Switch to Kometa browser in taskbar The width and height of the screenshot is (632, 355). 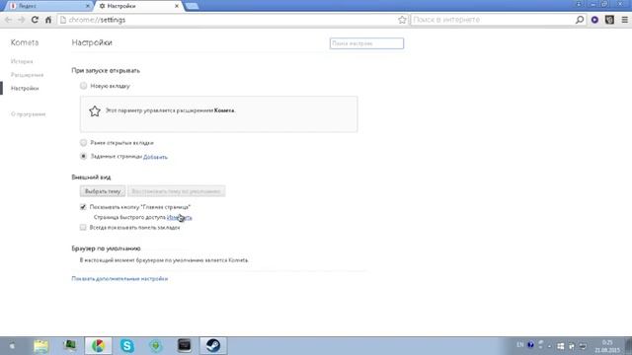tap(99, 346)
